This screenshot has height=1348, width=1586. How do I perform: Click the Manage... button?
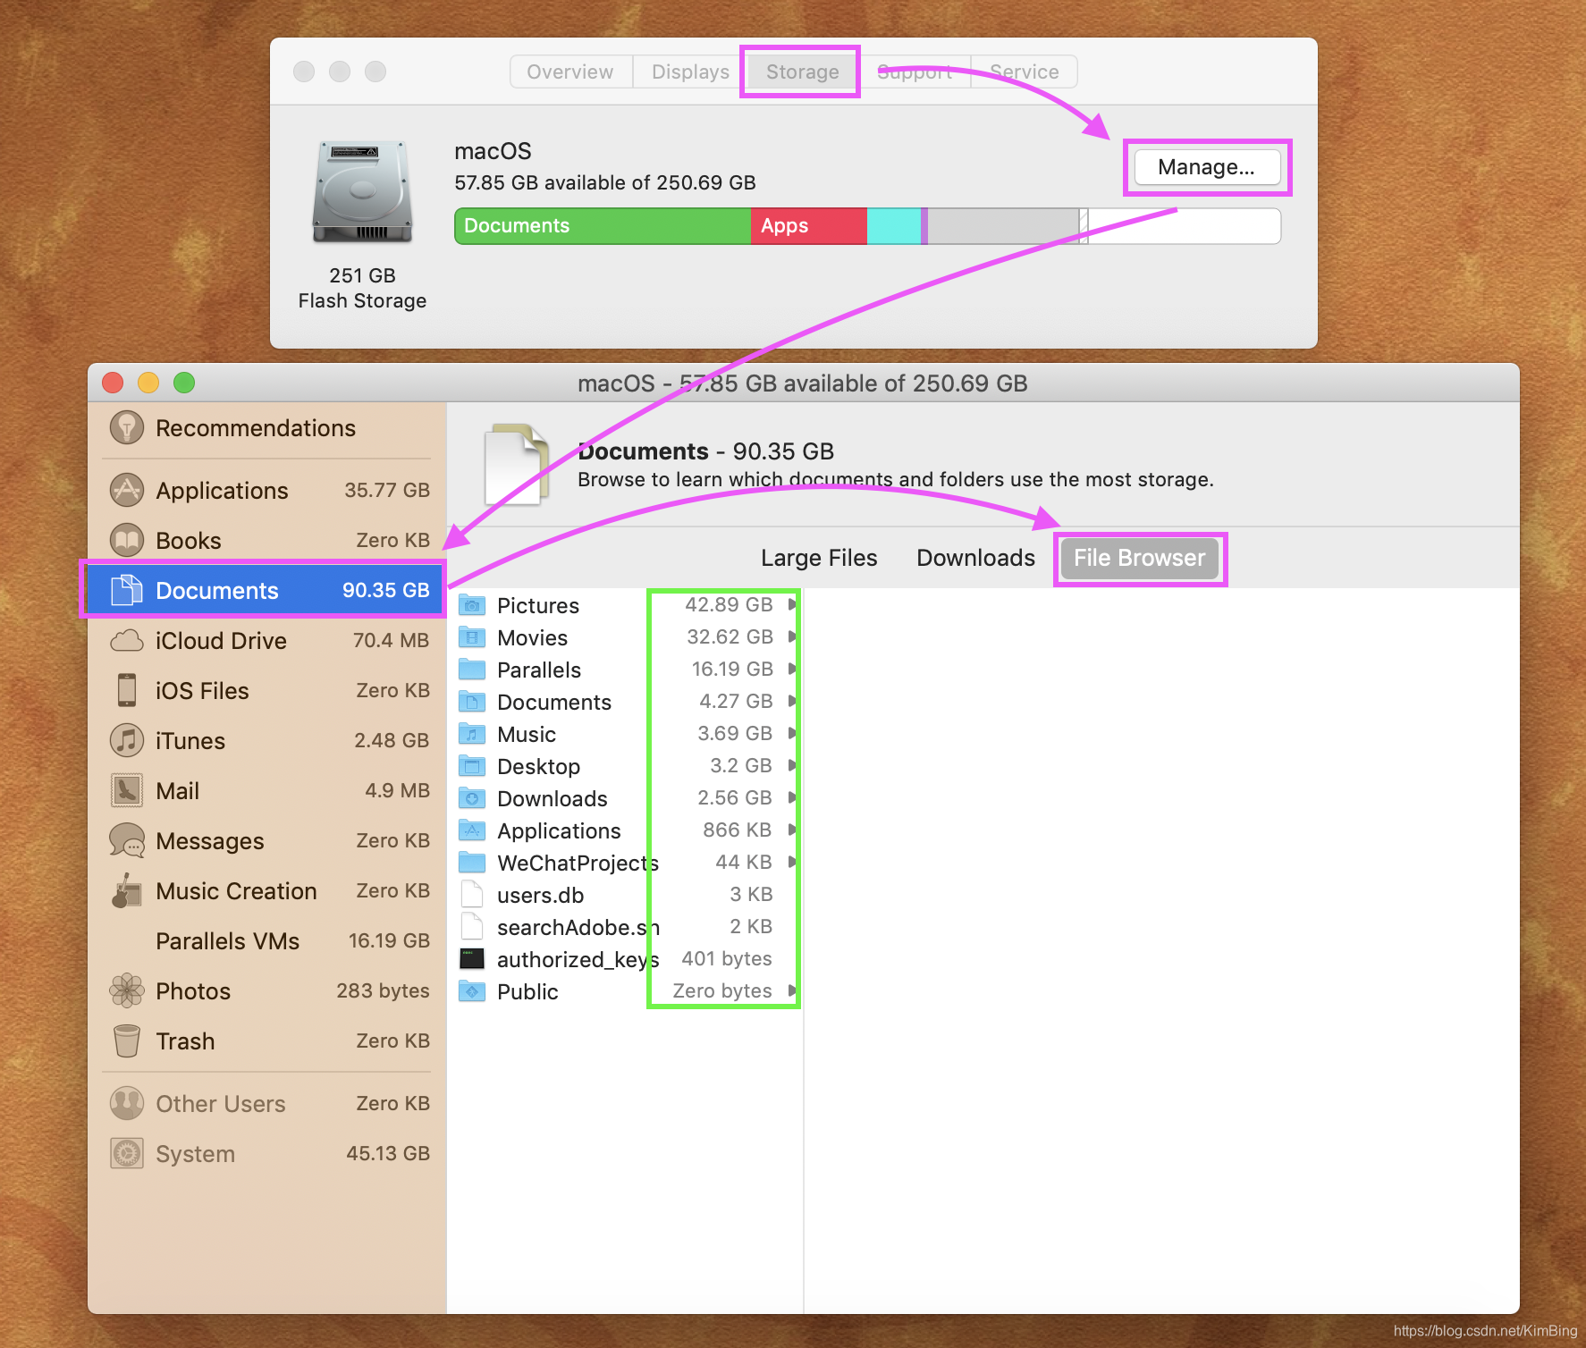(x=1207, y=167)
